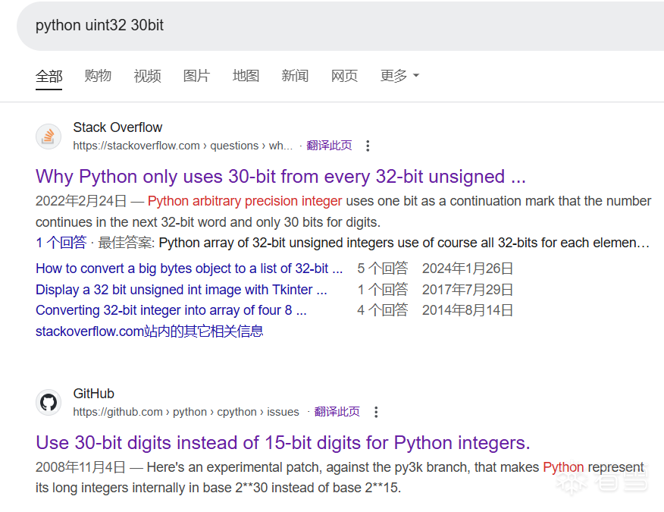Switch to the 购物 tab
The image size is (664, 512).
tap(98, 75)
